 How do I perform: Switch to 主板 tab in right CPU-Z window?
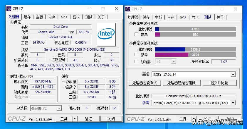click(x=158, y=17)
